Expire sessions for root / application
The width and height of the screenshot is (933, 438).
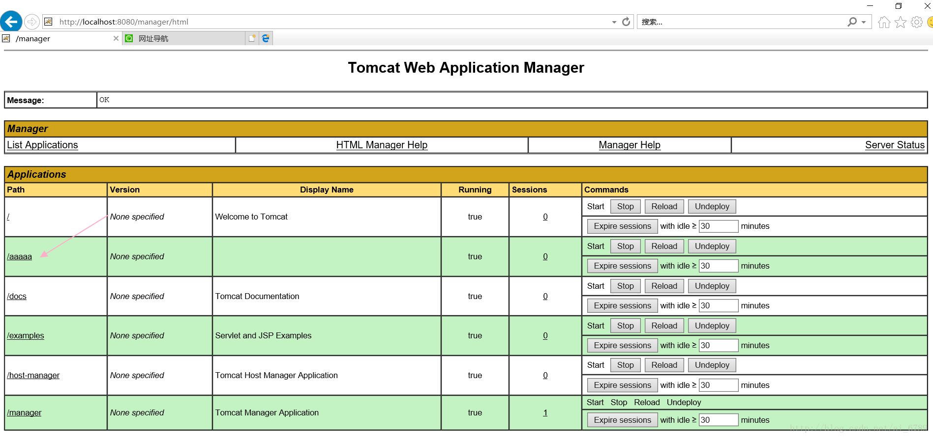click(623, 226)
